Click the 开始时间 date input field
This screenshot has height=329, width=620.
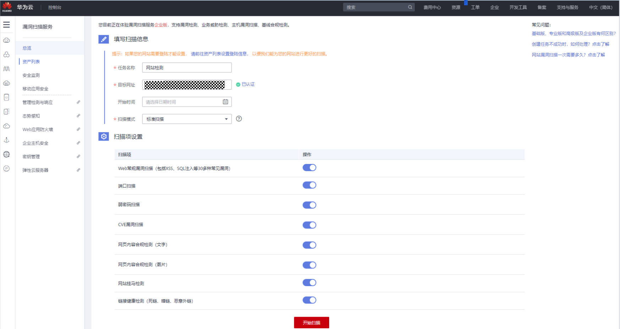[187, 102]
